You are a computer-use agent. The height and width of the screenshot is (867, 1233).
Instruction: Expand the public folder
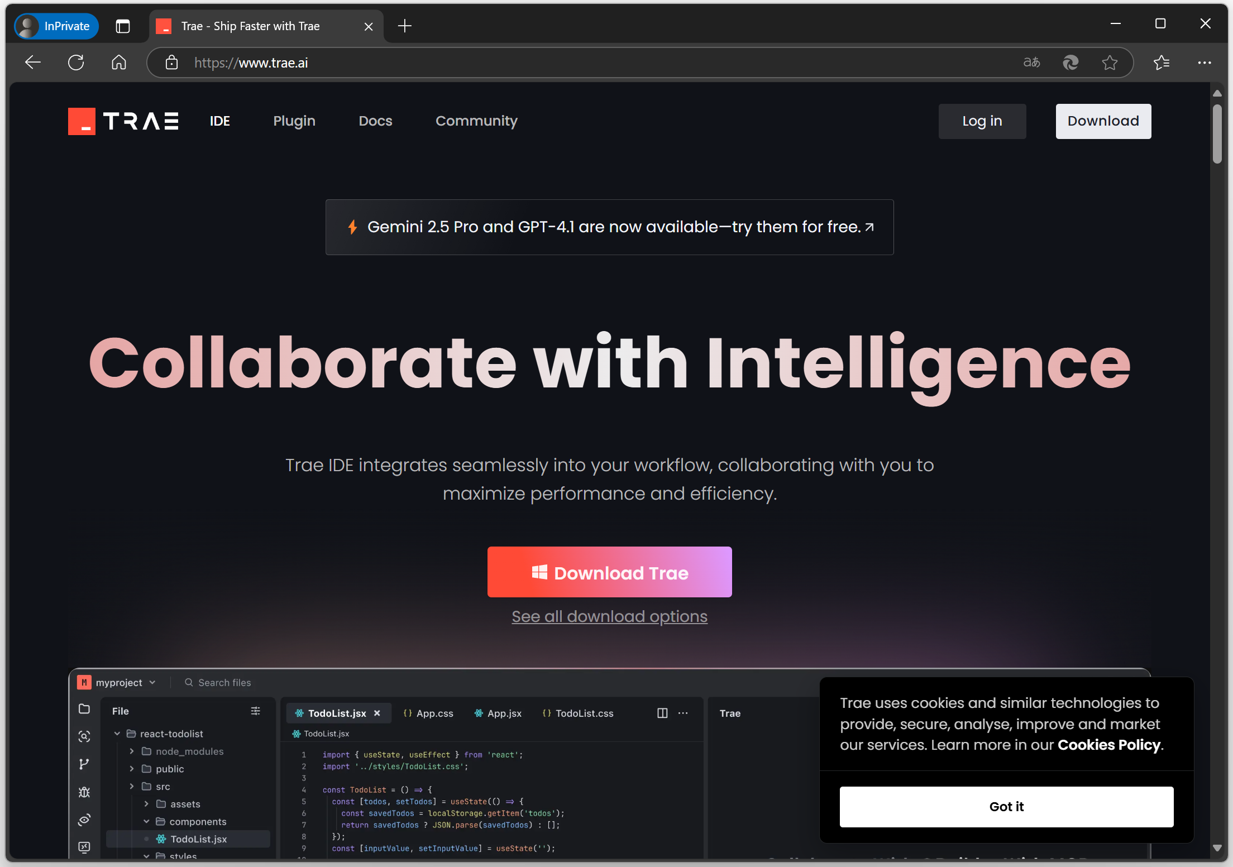[x=132, y=769]
